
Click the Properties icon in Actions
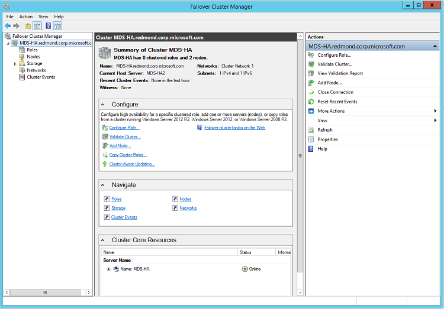pos(311,139)
